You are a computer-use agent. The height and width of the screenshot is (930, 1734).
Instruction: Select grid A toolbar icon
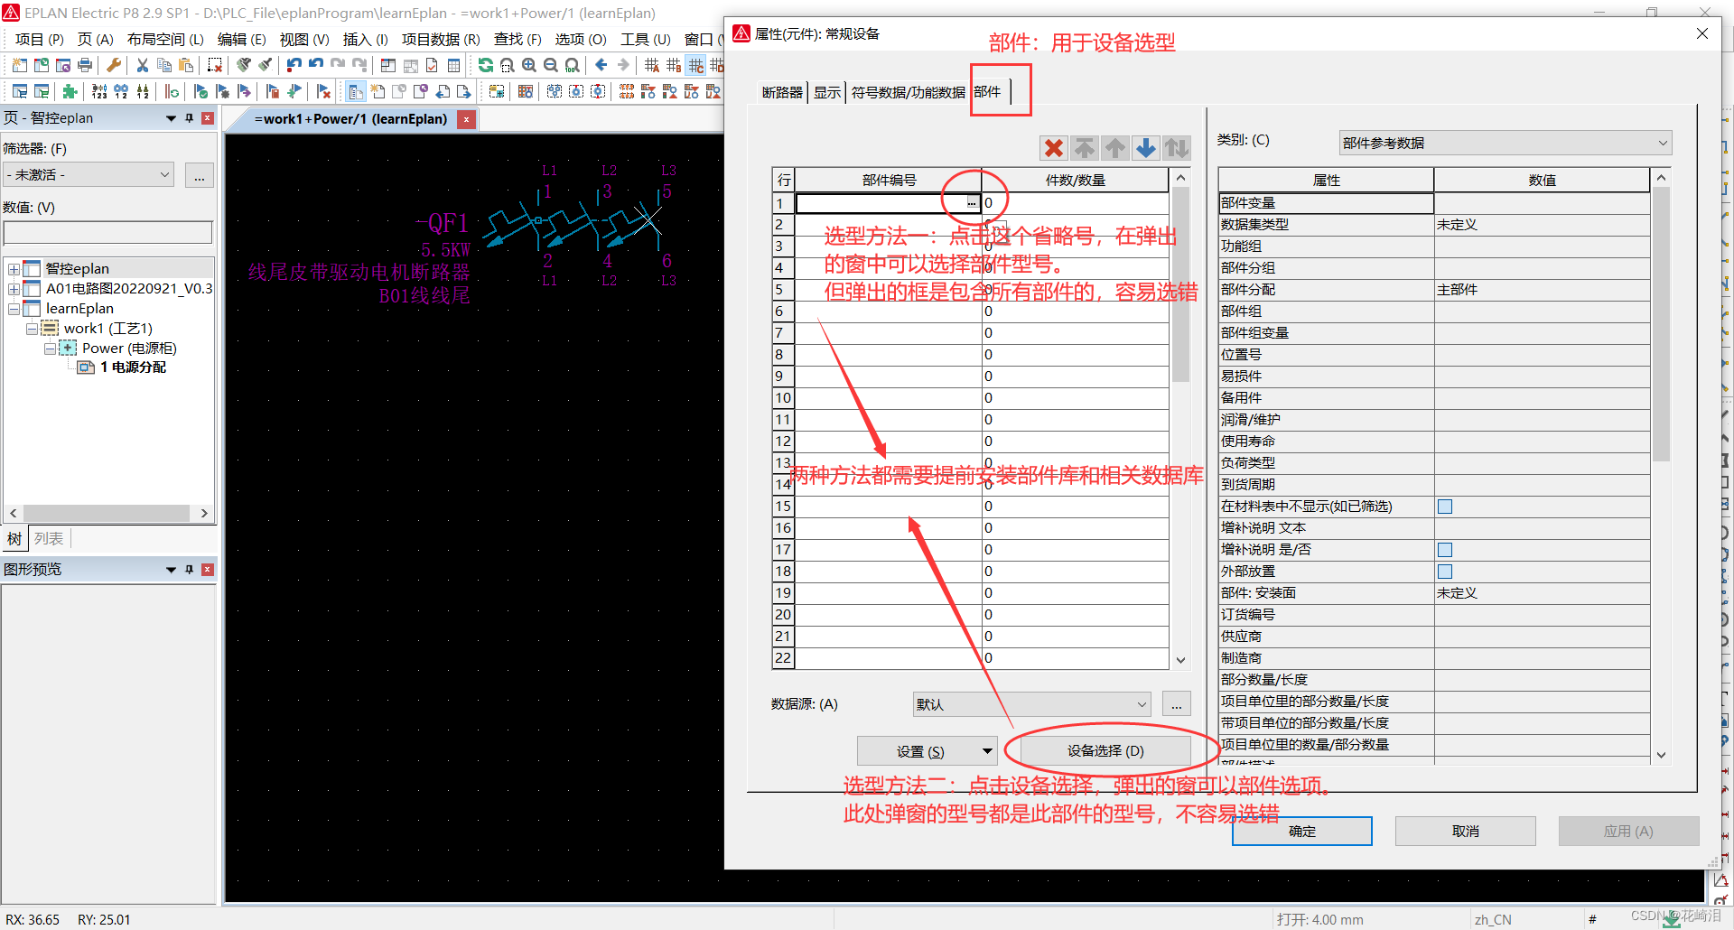click(652, 65)
